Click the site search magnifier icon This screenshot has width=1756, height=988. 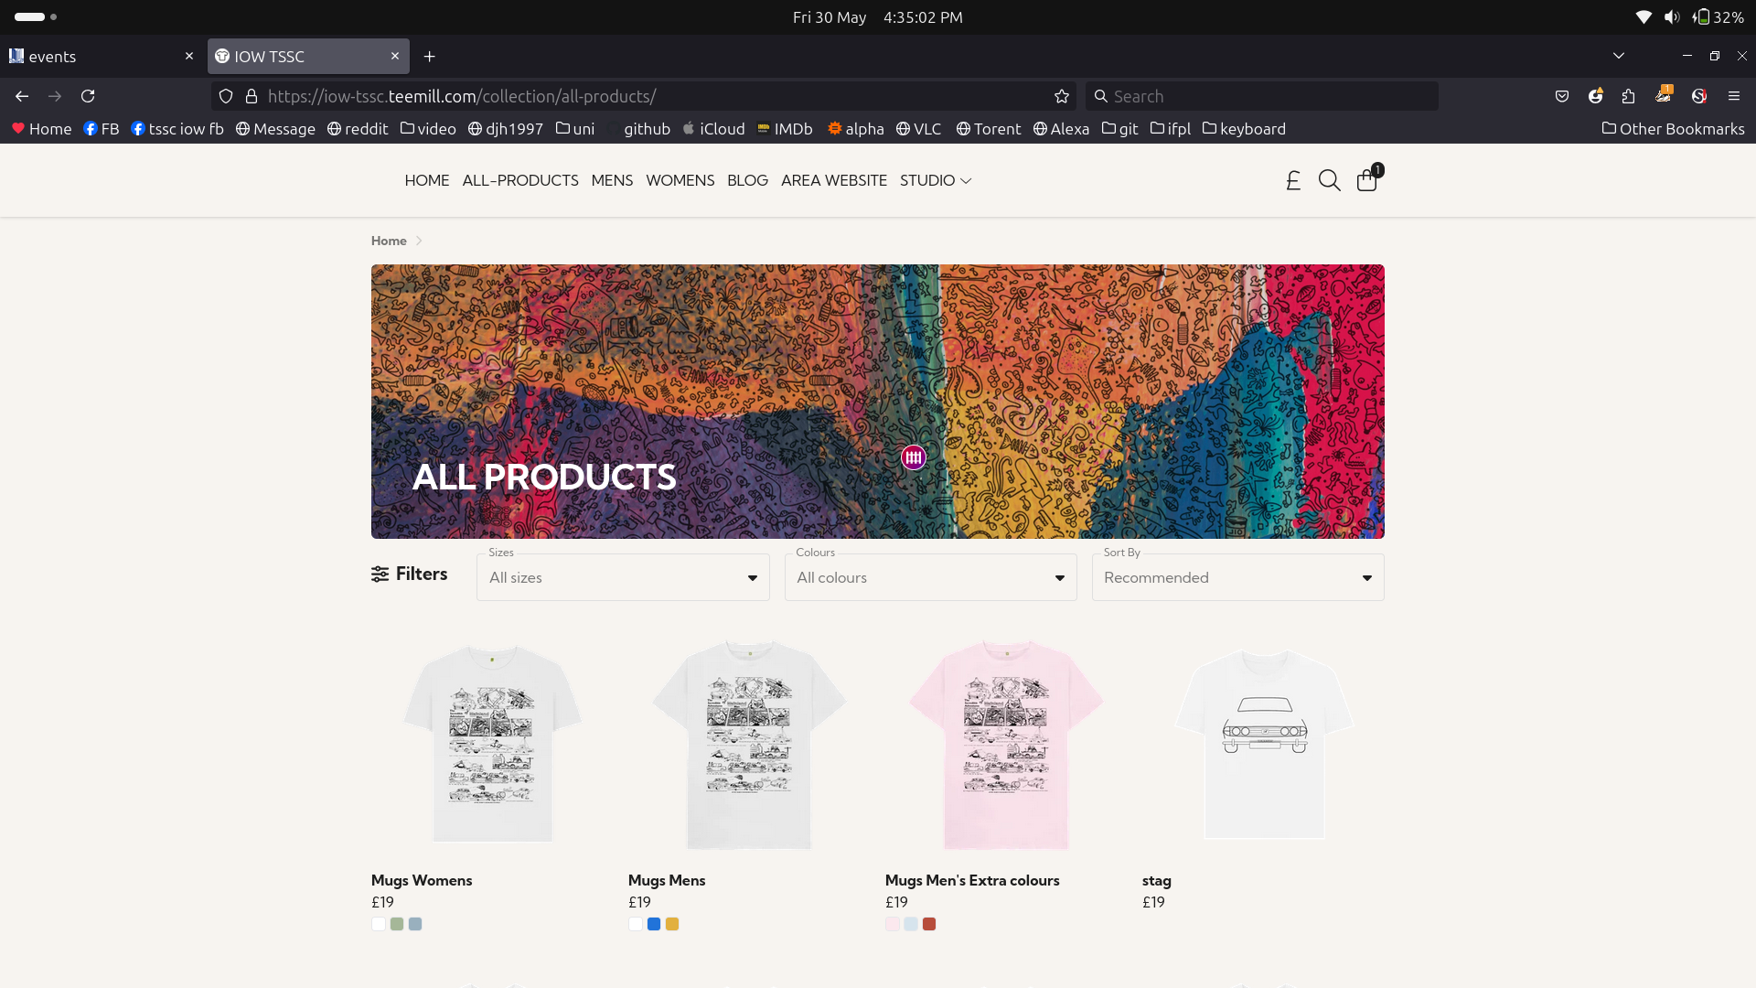coord(1329,180)
